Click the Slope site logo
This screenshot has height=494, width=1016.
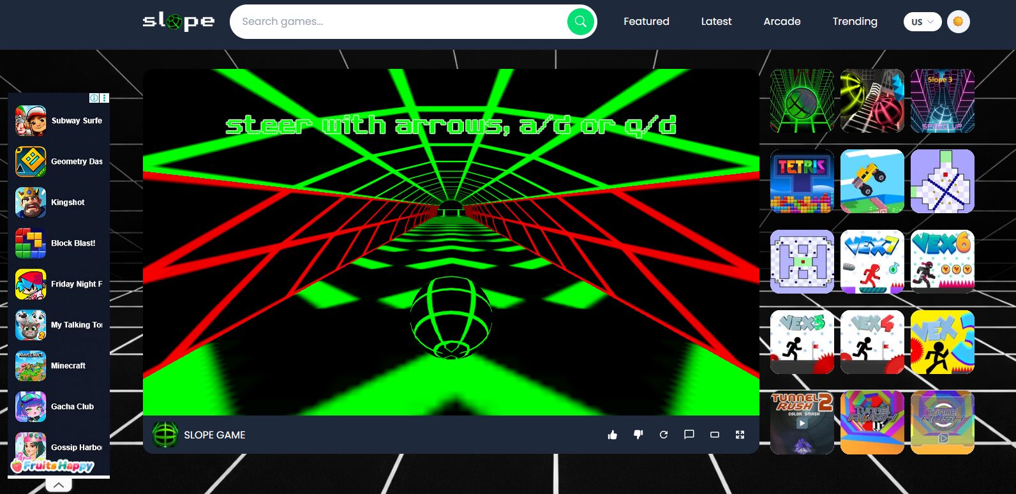tap(178, 22)
